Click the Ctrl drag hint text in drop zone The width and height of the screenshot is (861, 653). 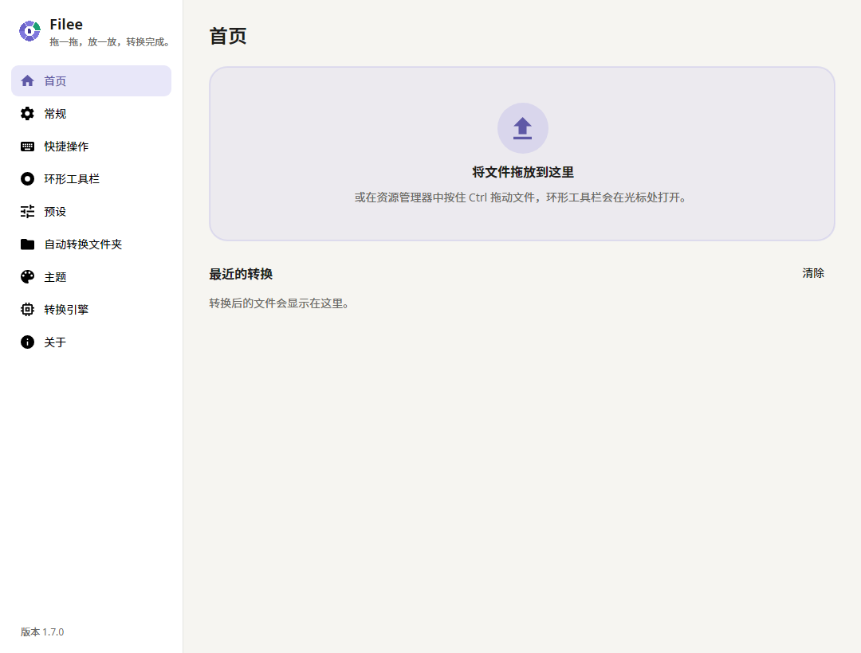tap(520, 197)
